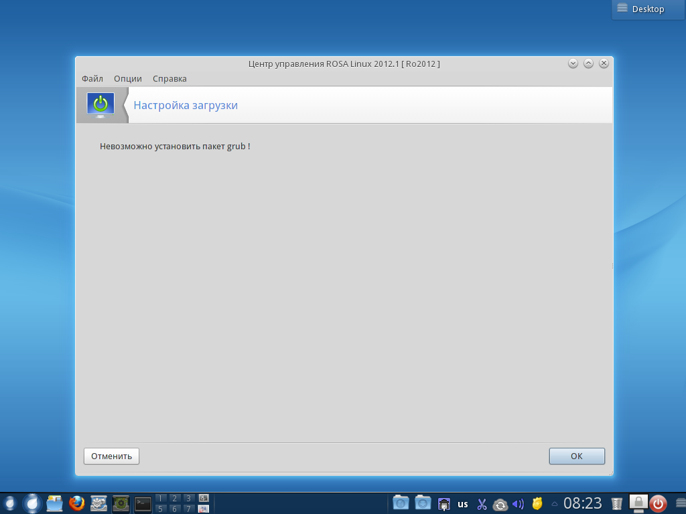Click the window title Центр управления ROSA Linux
The height and width of the screenshot is (514, 686).
click(x=344, y=64)
